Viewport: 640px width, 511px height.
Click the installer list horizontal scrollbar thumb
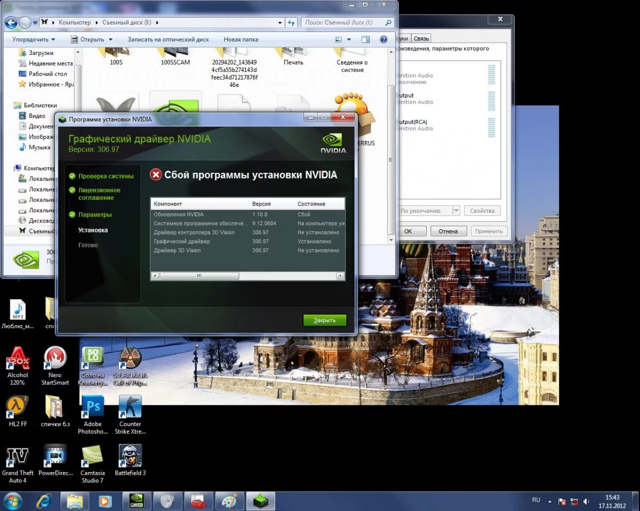pos(199,276)
